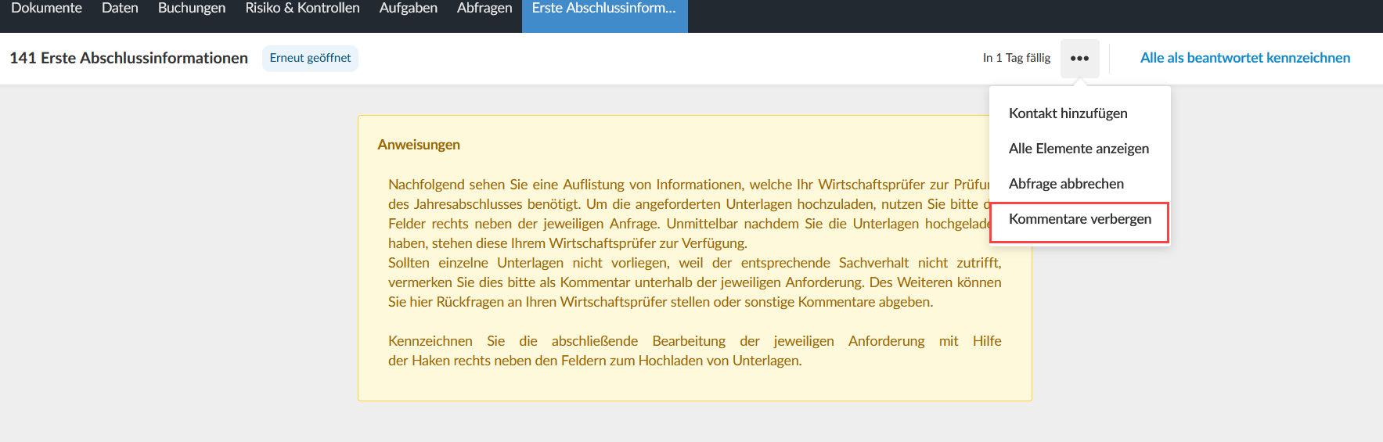Switch to the Abfragen tab

click(484, 8)
